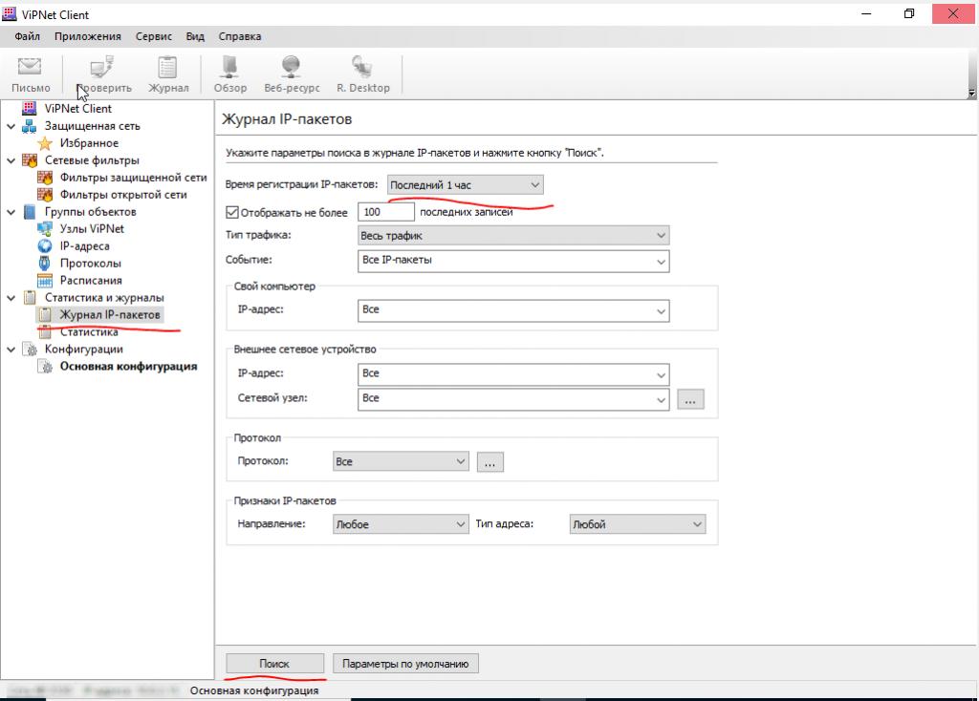979x701 pixels.
Task: Click the Журнал IP-пакетов tree icon
Action: (45, 315)
